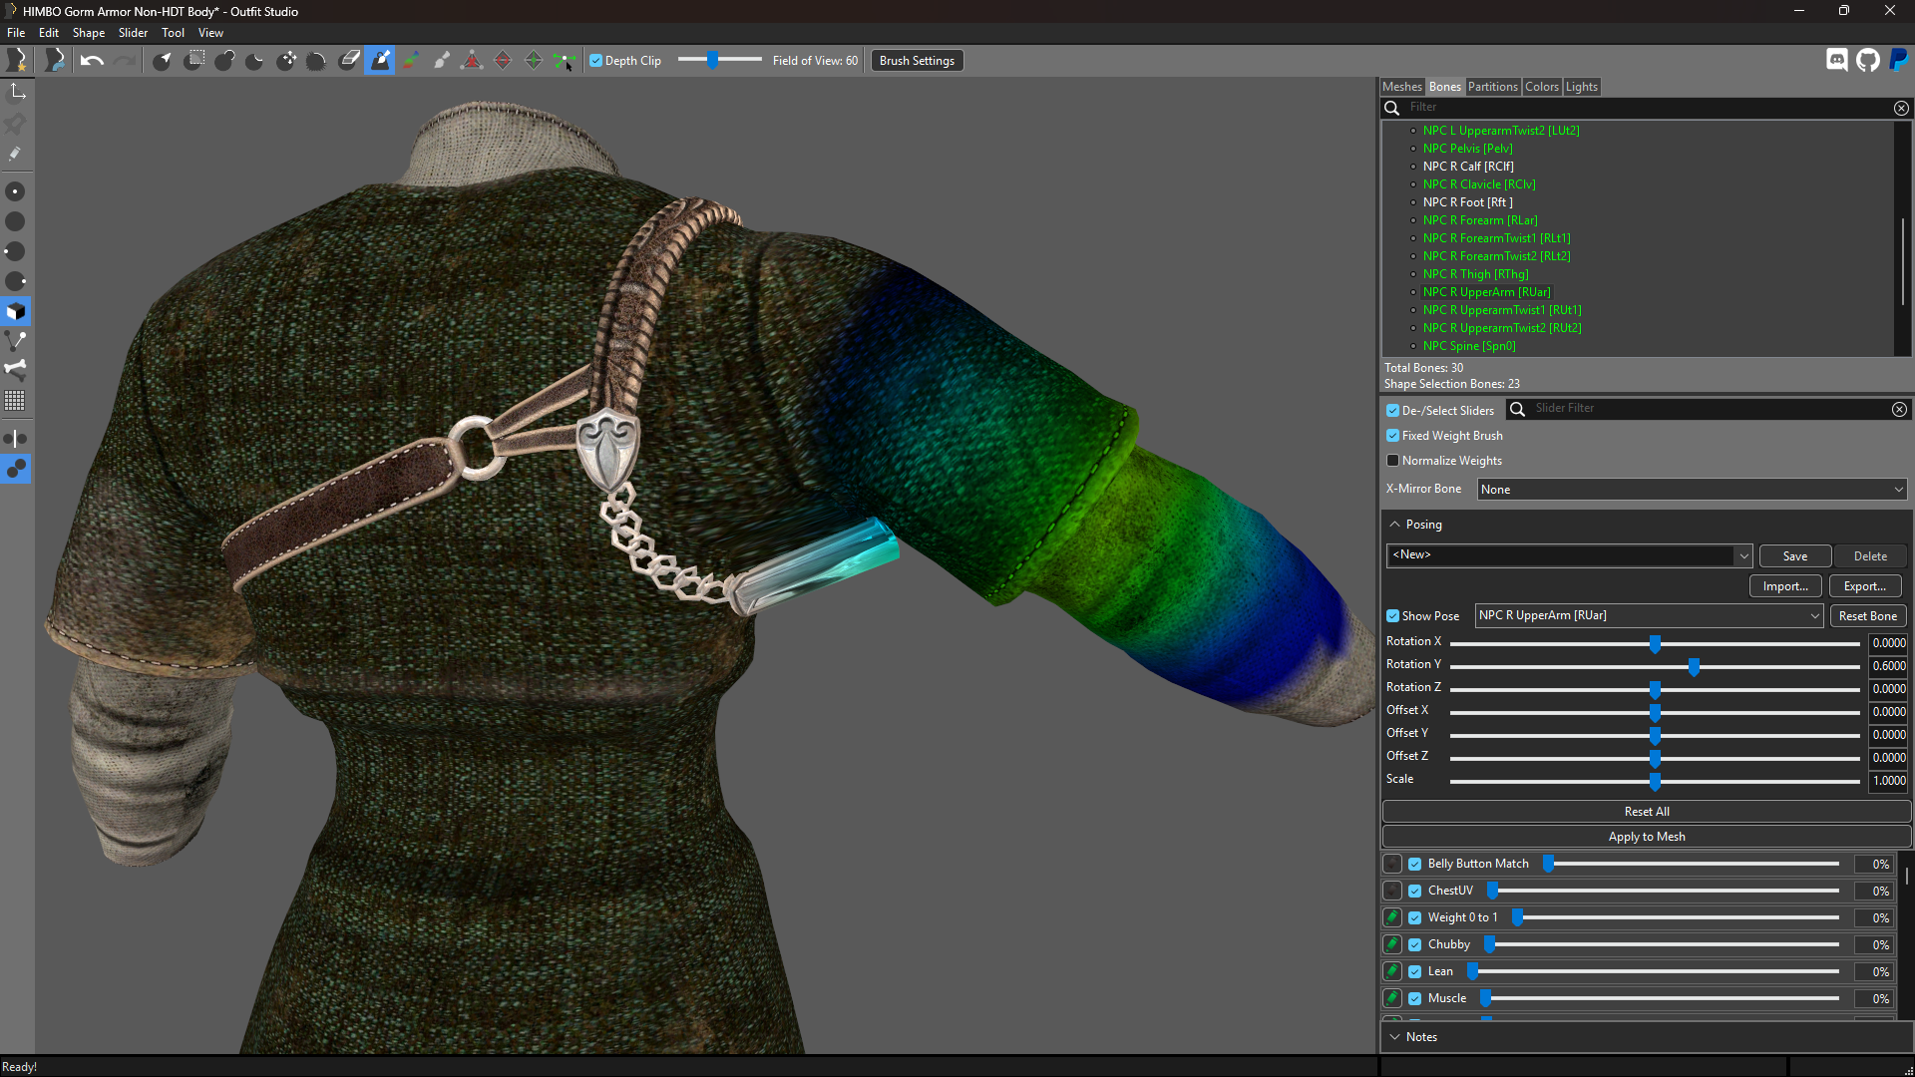Switch to the Partitions tab
This screenshot has height=1077, width=1915.
pyautogui.click(x=1492, y=87)
